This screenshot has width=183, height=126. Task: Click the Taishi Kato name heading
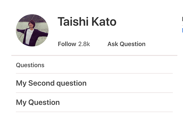coord(87,22)
